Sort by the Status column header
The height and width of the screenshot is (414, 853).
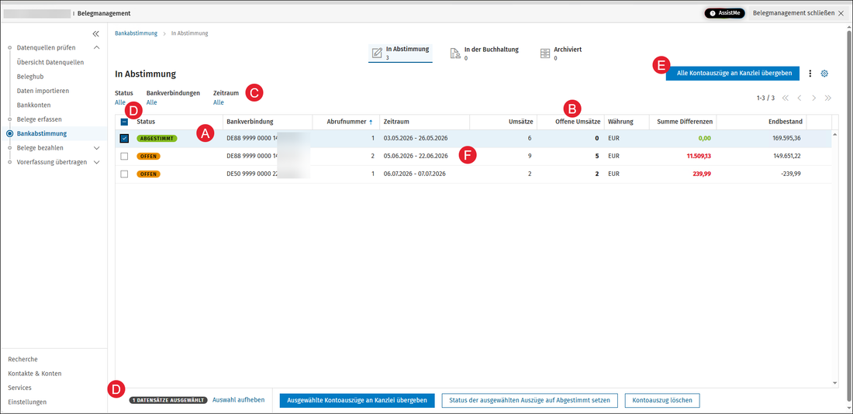(147, 122)
